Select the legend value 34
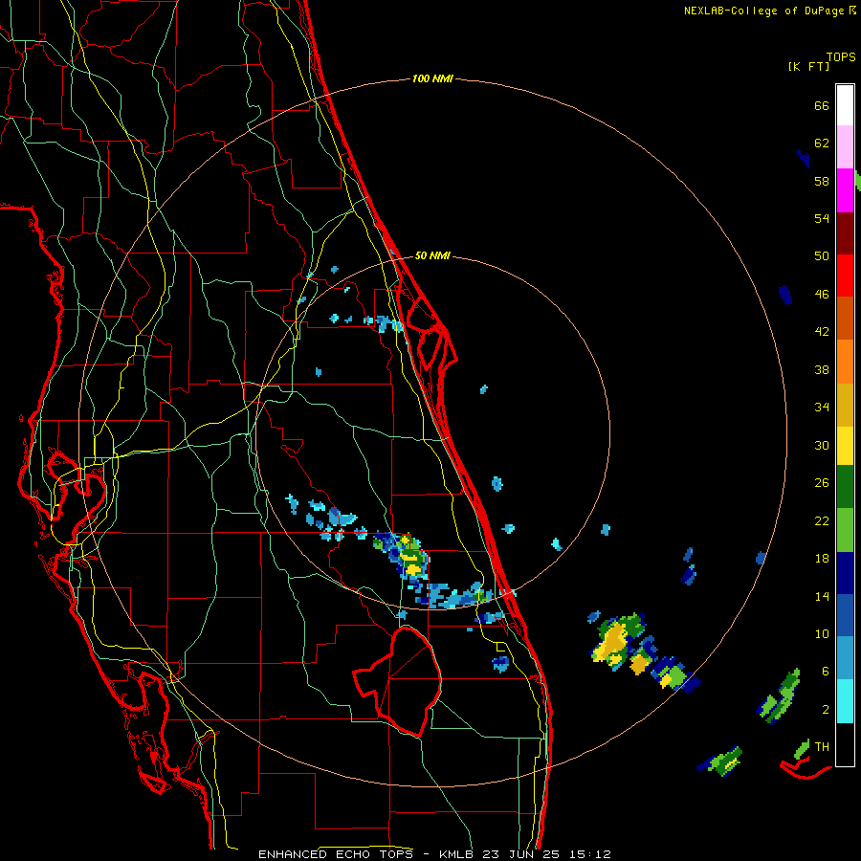This screenshot has height=861, width=861. click(x=822, y=407)
